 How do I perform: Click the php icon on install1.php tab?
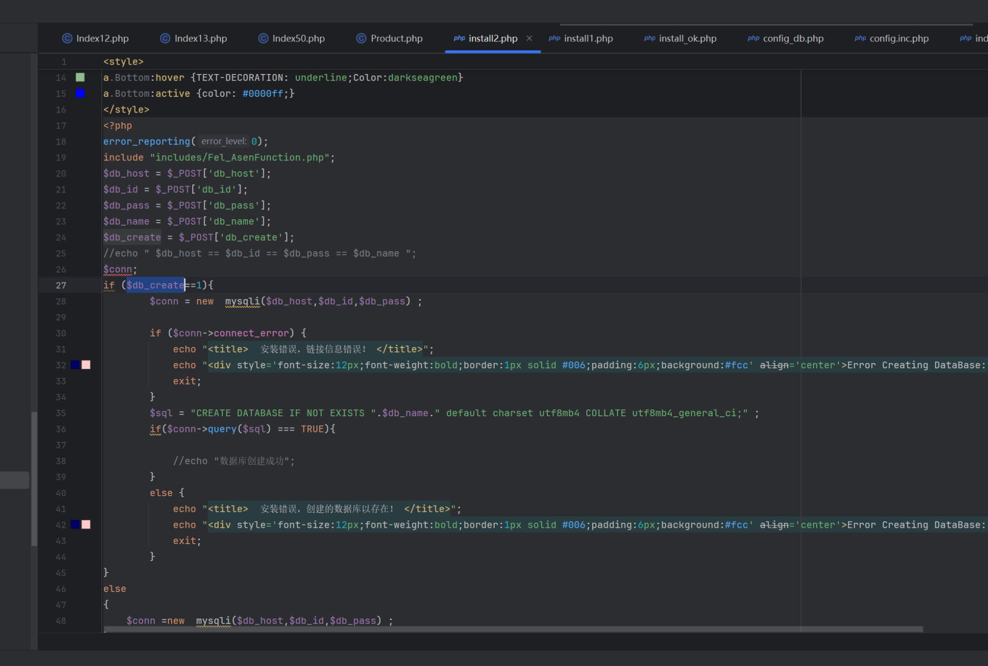pos(554,39)
